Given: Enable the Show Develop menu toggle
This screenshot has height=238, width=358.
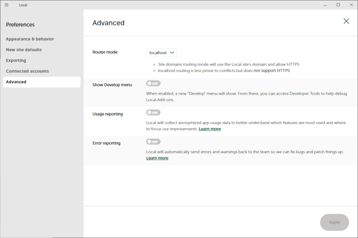Looking at the screenshot, I should [153, 84].
